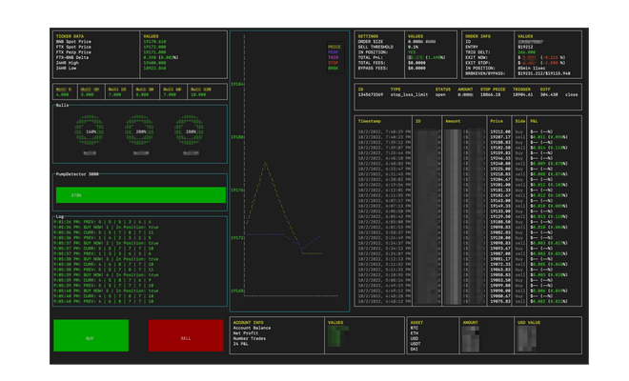Viewport: 629px width, 381px height.
Task: Click the 'BYPASS FEES:' label
Action: [x=373, y=68]
